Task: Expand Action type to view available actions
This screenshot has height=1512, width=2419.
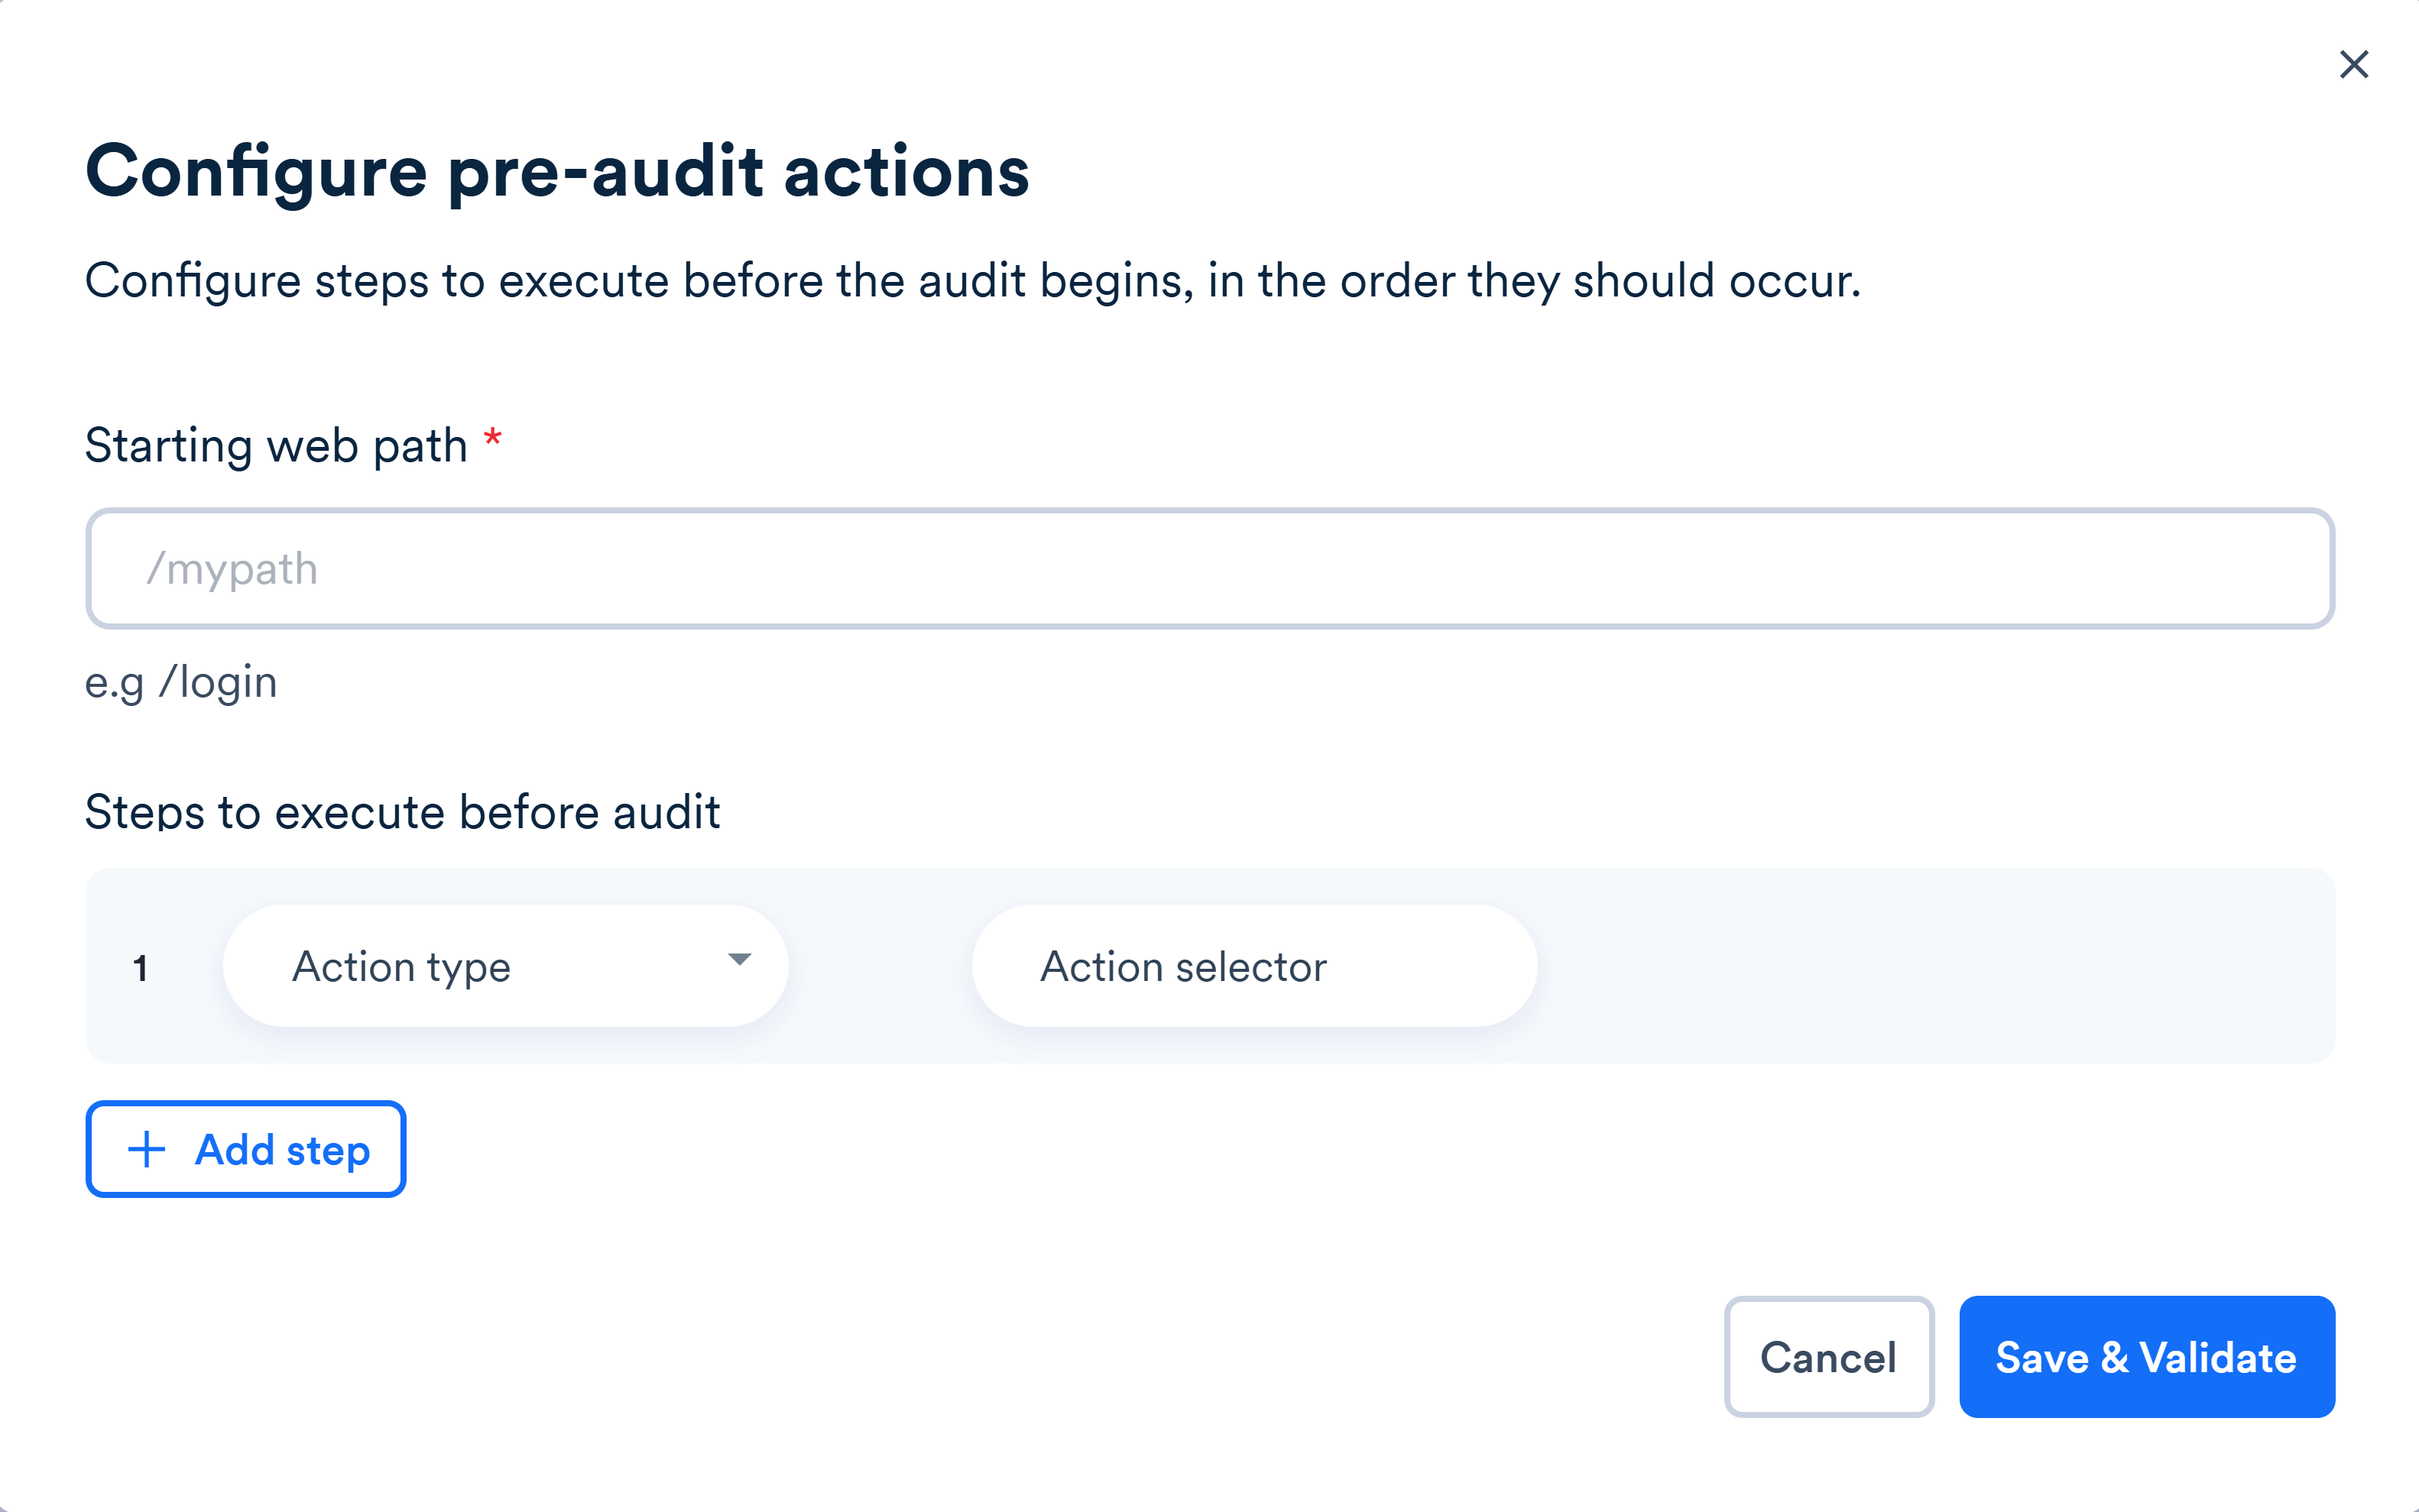Action: pos(505,964)
